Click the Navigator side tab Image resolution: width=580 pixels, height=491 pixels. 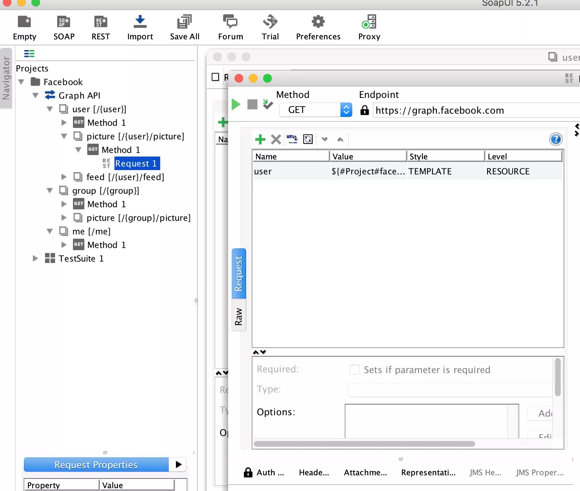6,78
